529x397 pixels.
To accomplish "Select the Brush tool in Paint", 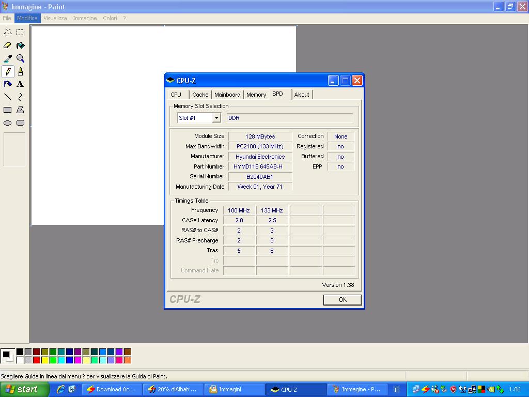I will tap(21, 71).
